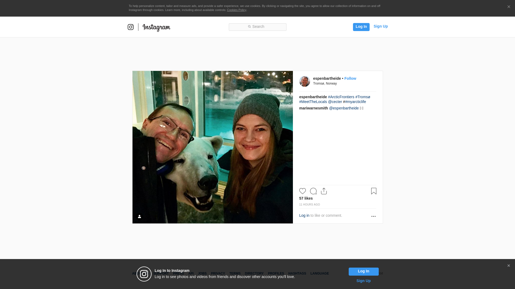Show tagged people icon on photo
Viewport: 515px width, 289px height.
pos(139,216)
